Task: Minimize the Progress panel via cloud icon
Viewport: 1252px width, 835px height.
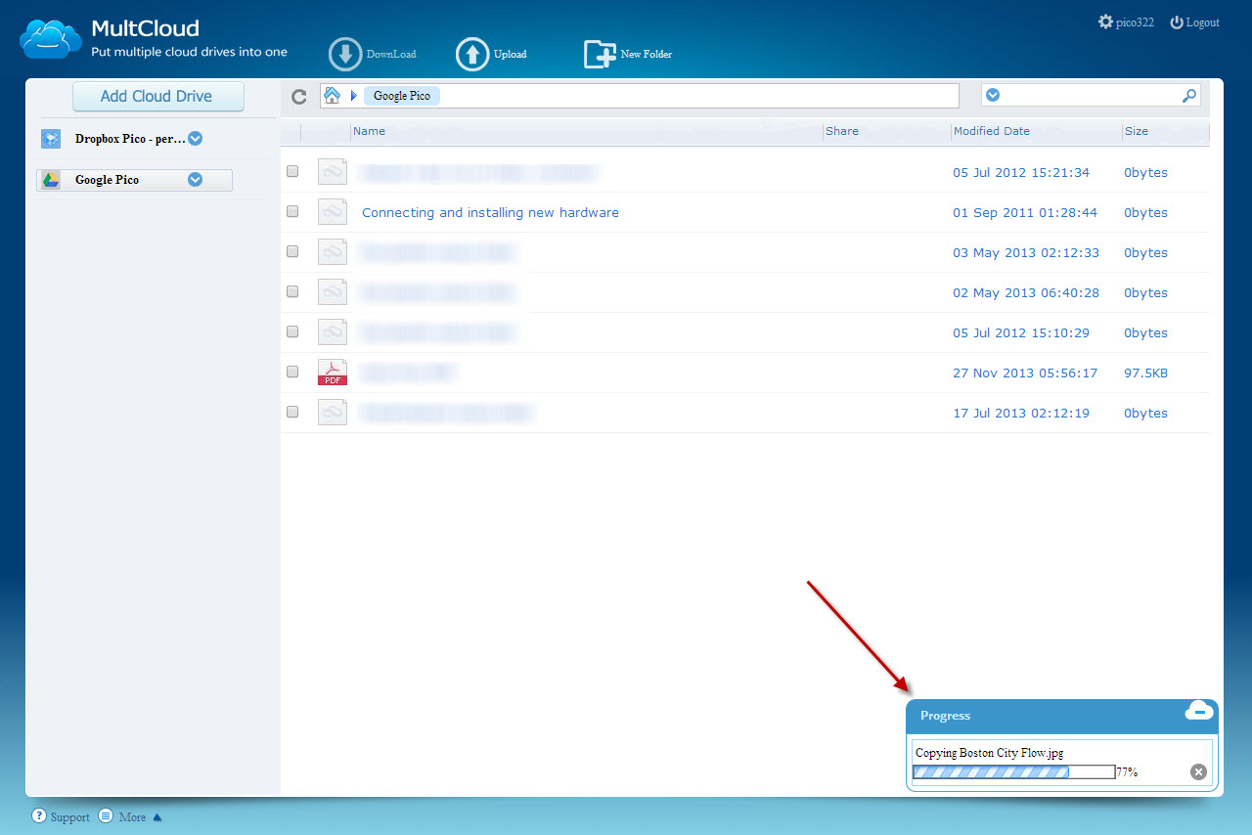Action: [x=1198, y=711]
